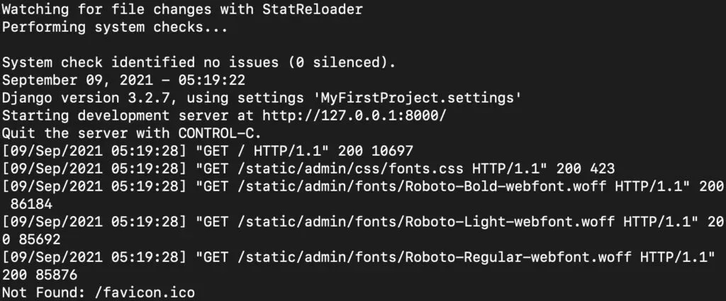Click the http://127.0.0.1:8000/ server URL

coord(354,115)
